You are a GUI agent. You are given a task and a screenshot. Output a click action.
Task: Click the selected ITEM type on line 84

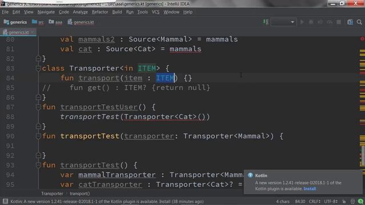165,78
